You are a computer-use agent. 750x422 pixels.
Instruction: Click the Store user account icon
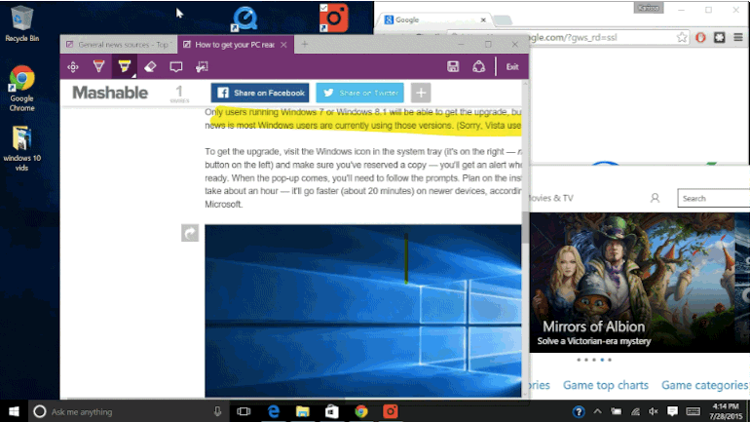coord(655,198)
